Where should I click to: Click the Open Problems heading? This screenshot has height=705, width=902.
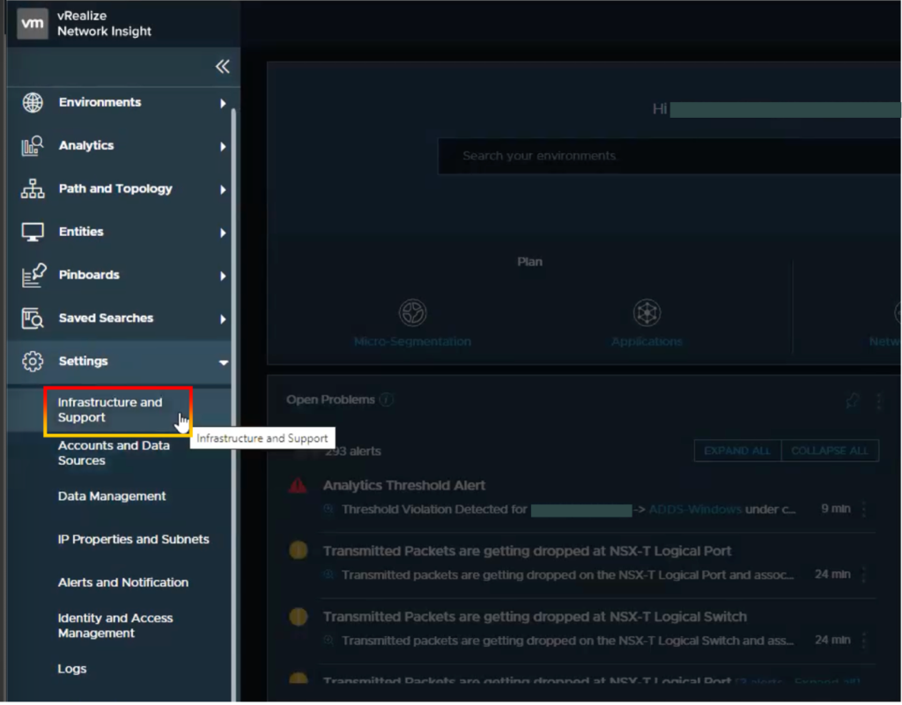point(330,400)
